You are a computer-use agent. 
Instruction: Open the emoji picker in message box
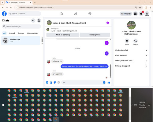click(104, 82)
